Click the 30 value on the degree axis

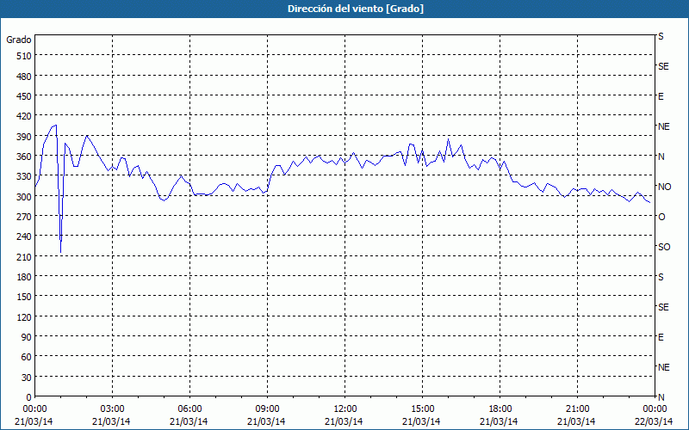pyautogui.click(x=27, y=378)
